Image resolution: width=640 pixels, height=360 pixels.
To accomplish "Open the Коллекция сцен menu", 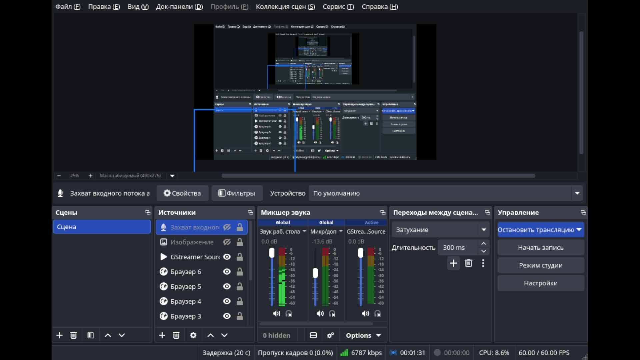I will [x=285, y=7].
